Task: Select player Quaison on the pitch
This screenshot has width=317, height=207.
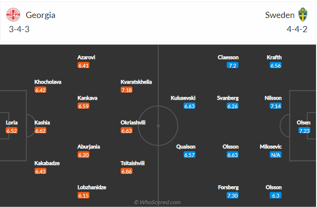Action: point(186,147)
